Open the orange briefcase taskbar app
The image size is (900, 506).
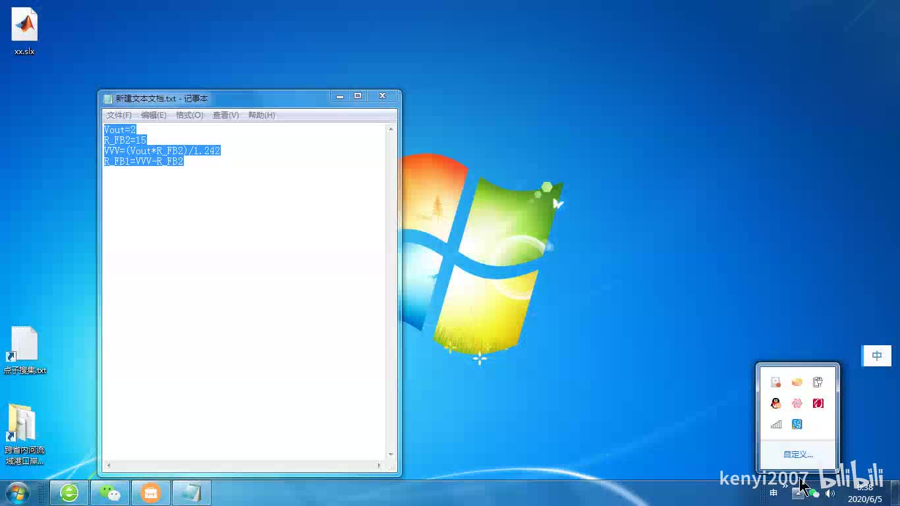coord(151,493)
